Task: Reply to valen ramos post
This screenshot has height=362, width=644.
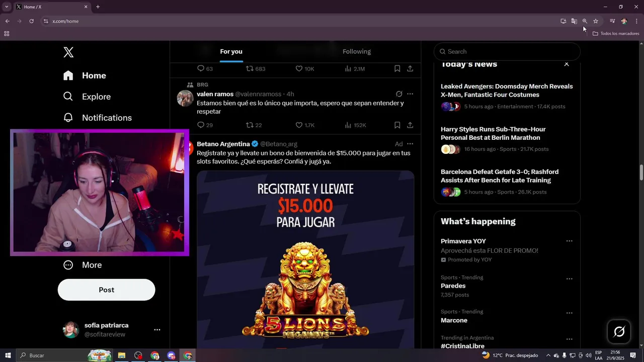Action: pos(201,125)
